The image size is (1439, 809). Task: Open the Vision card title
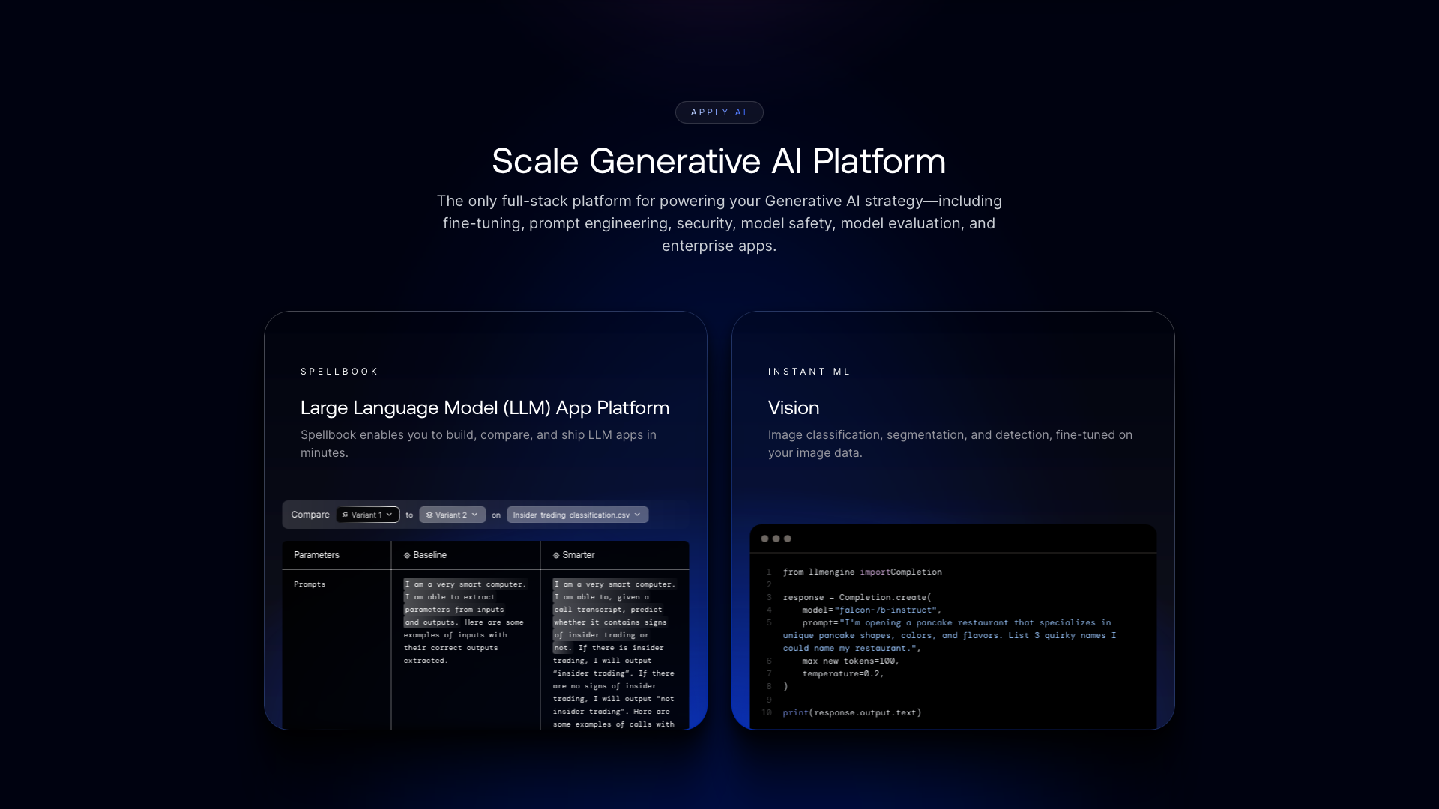pos(794,408)
